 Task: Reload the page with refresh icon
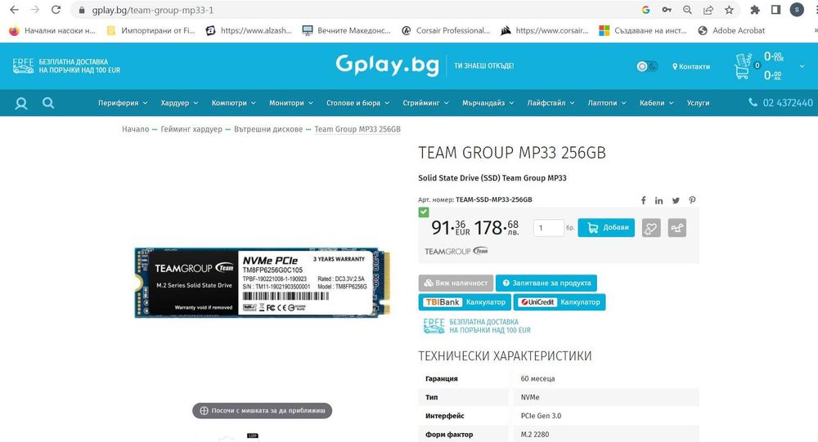coord(56,10)
